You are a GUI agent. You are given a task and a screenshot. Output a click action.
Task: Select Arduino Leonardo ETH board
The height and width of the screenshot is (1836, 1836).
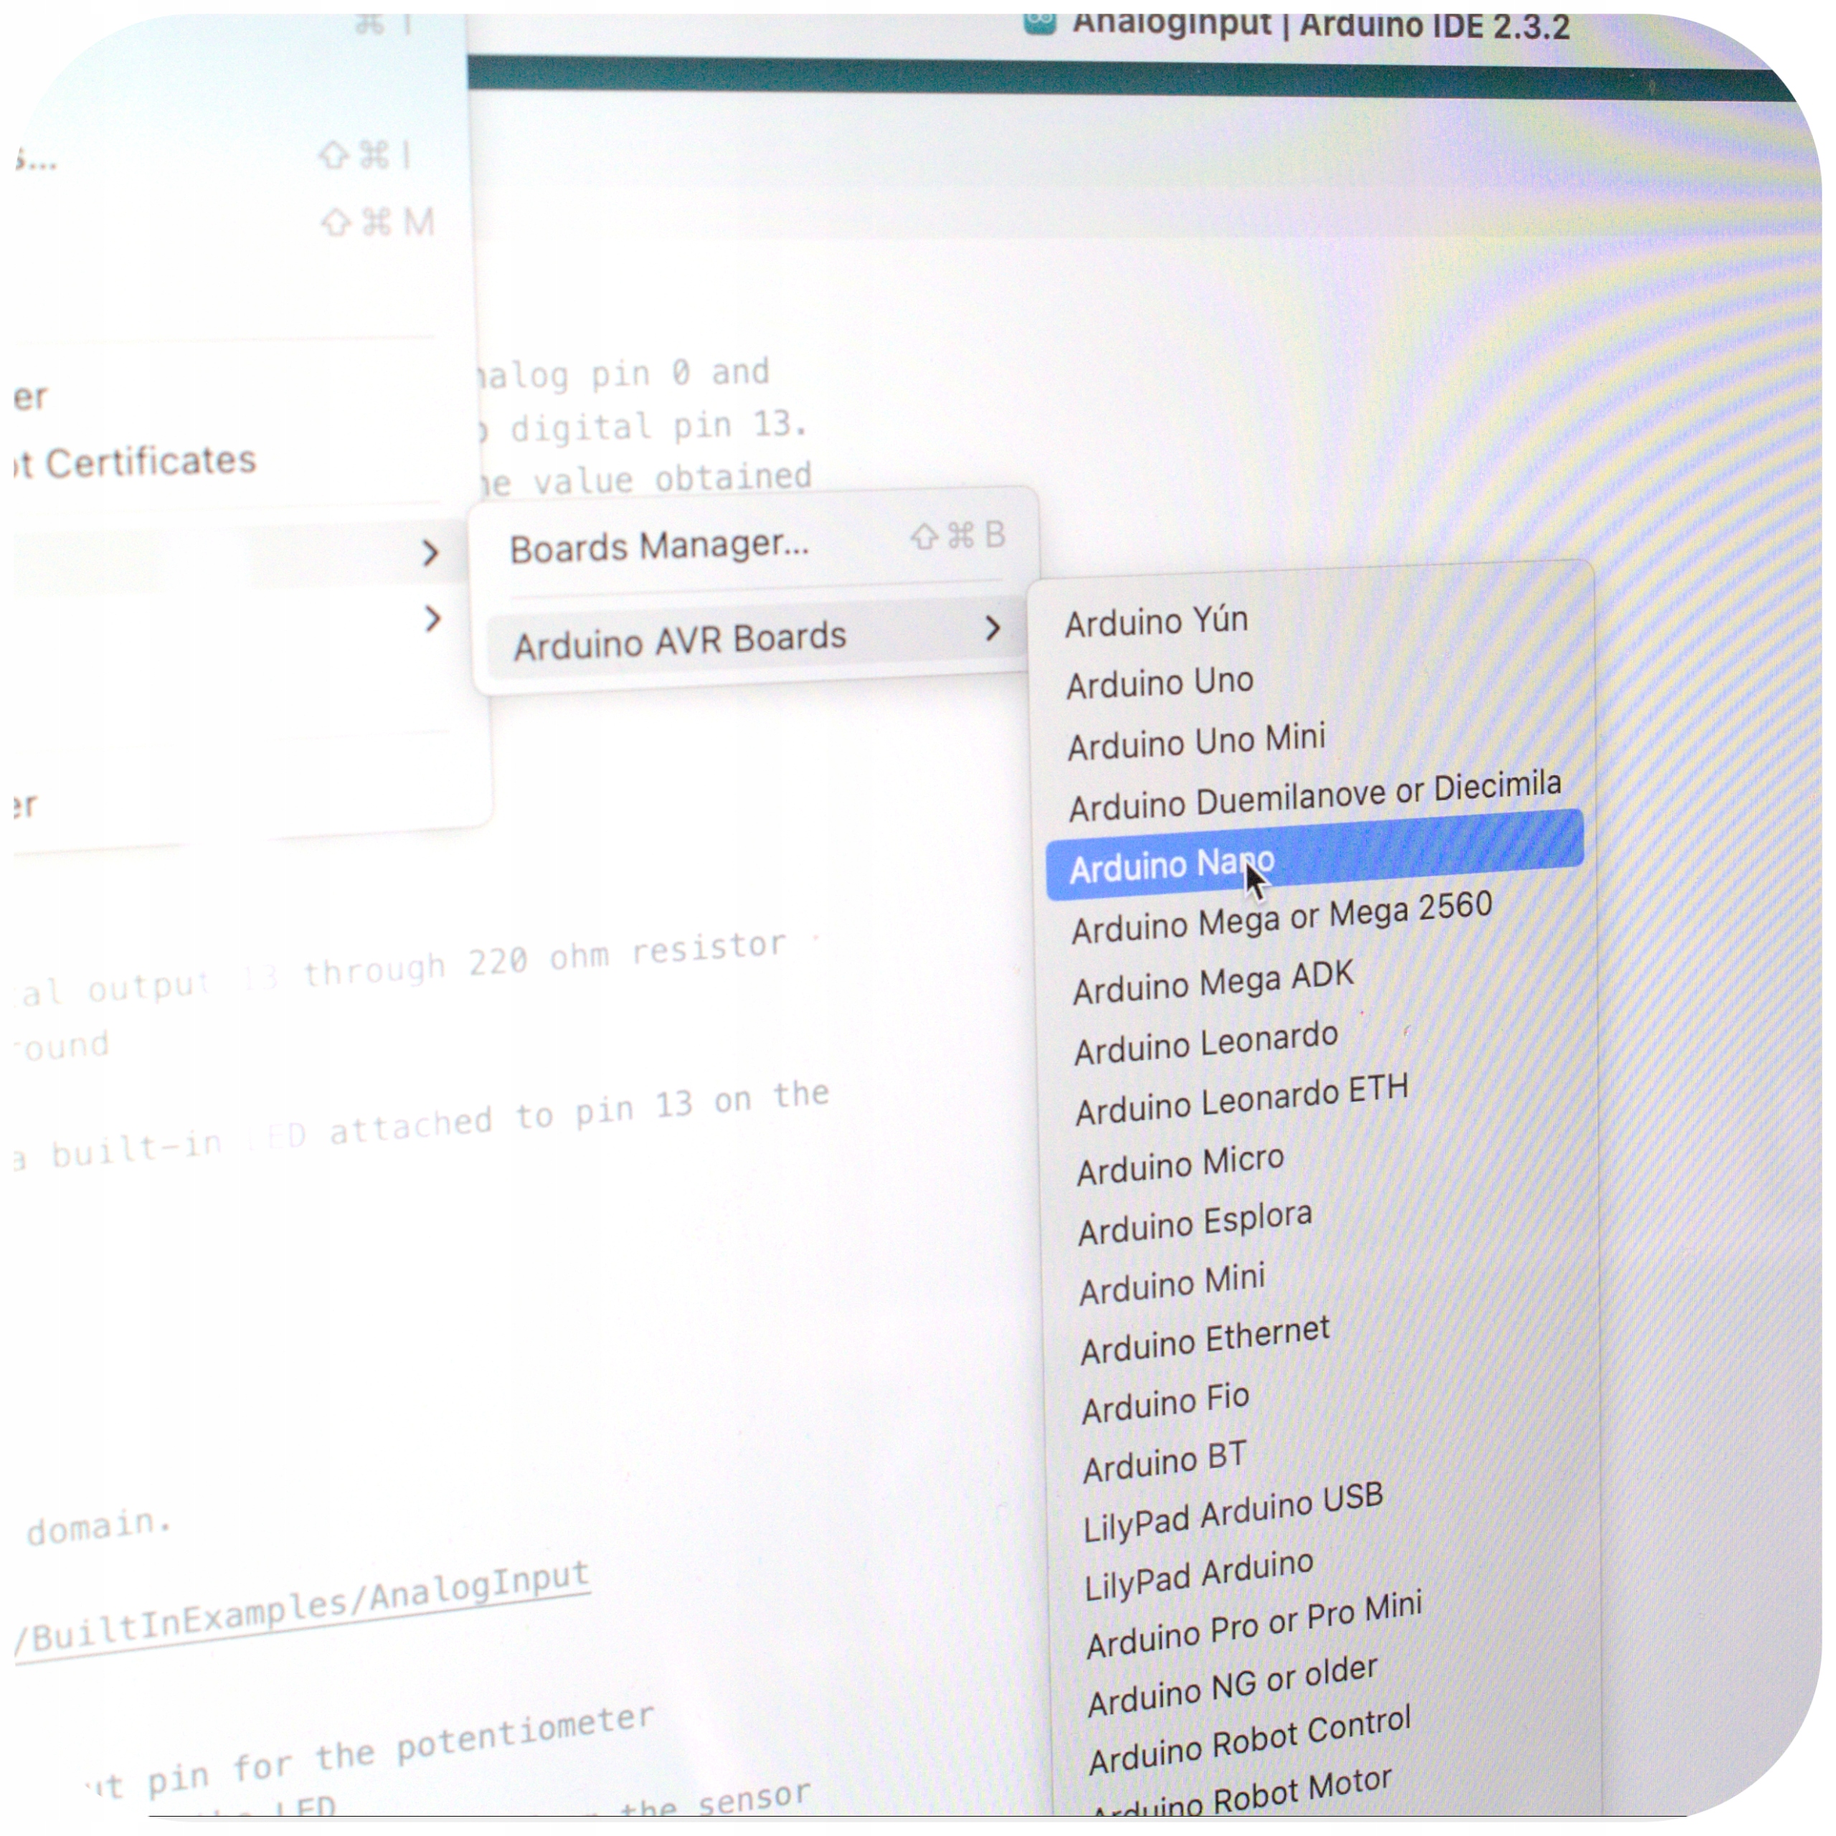click(1240, 1100)
